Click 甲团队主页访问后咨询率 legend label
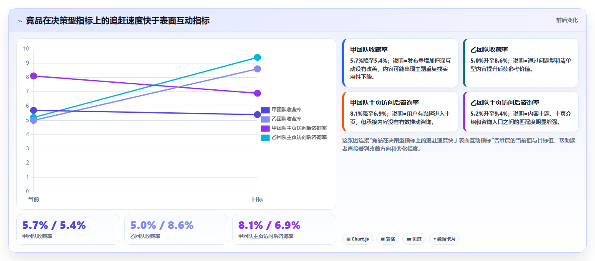This screenshot has height=261, width=595. point(299,128)
